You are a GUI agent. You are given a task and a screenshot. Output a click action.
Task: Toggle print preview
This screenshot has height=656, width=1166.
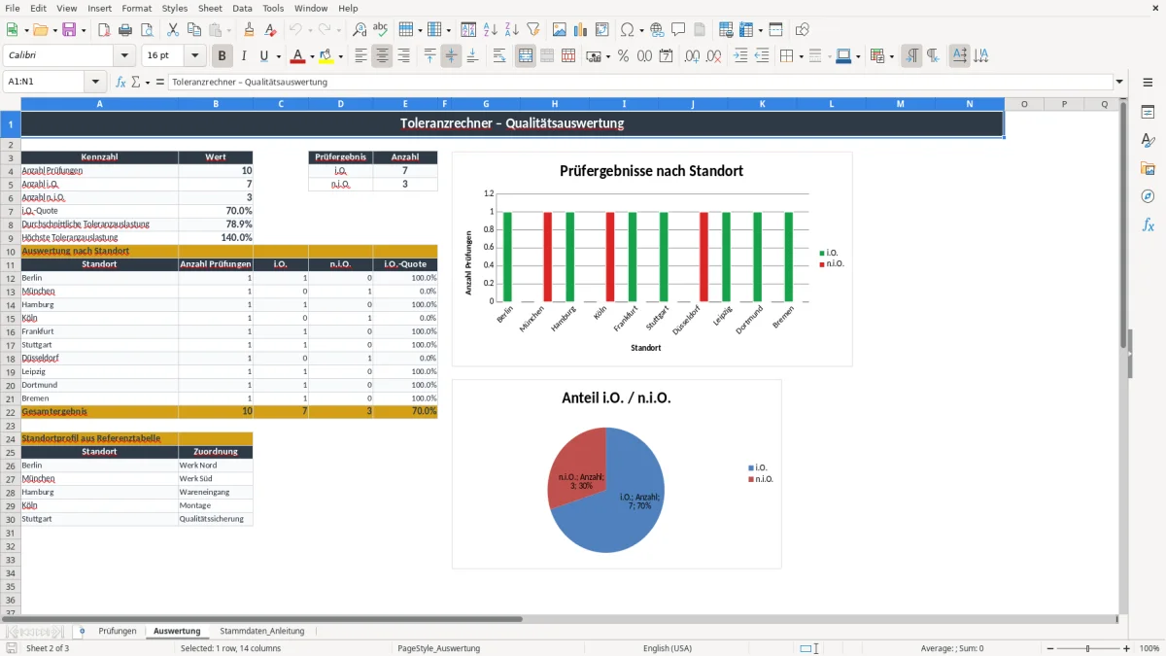tap(146, 30)
